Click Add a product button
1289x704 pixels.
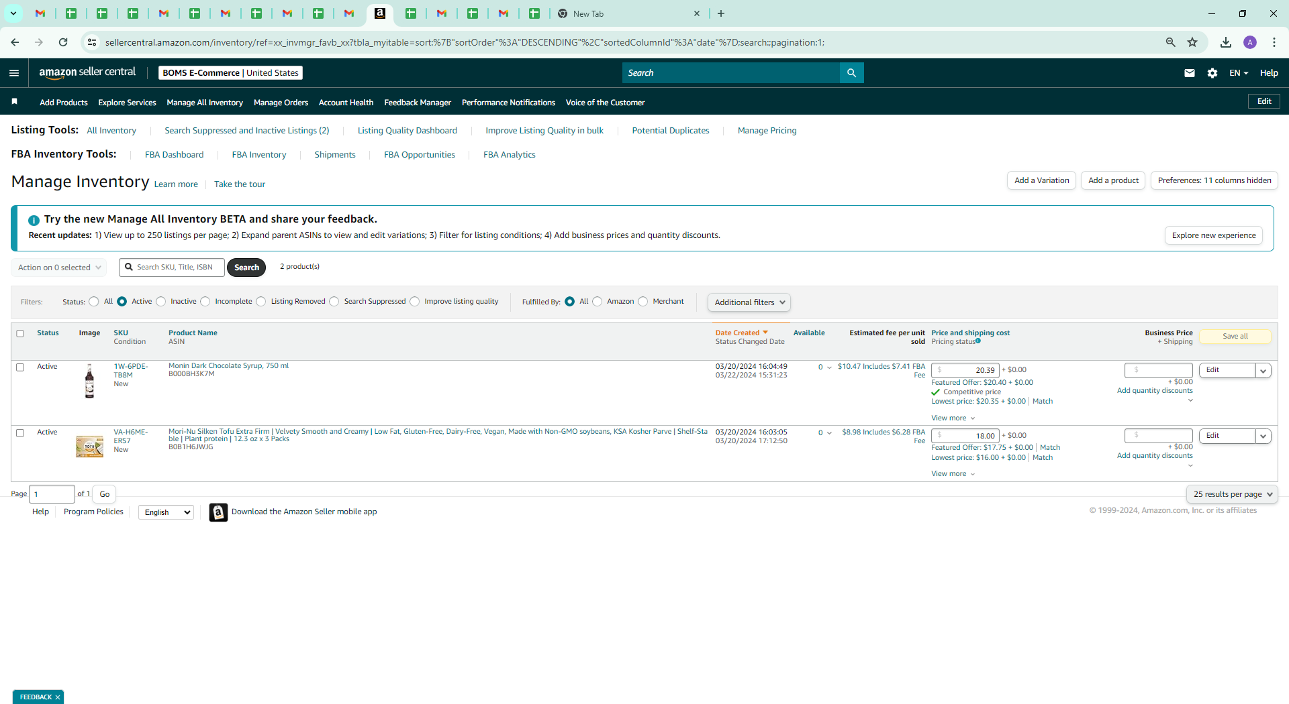(x=1113, y=180)
